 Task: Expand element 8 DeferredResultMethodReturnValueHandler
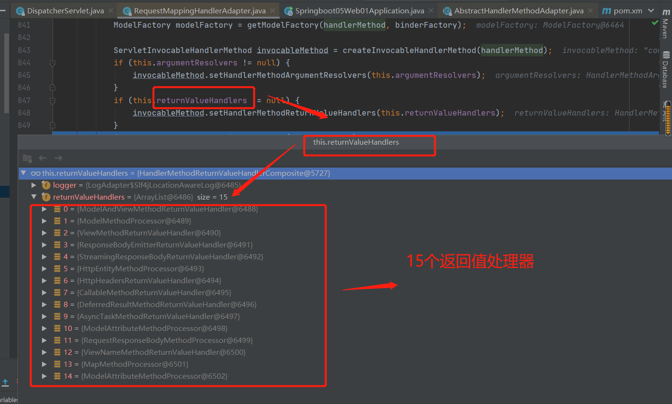44,304
